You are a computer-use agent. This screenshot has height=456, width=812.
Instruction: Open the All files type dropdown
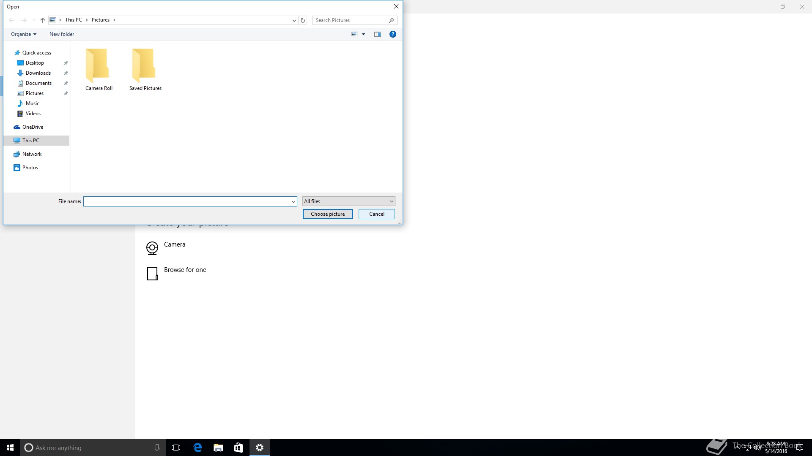[x=349, y=201]
